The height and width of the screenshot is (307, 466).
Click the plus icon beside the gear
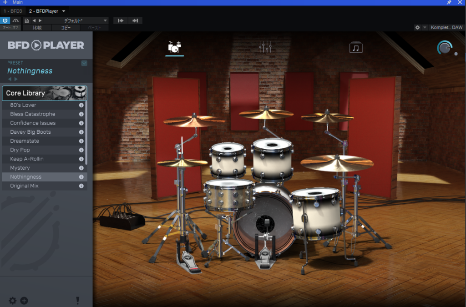point(24,301)
